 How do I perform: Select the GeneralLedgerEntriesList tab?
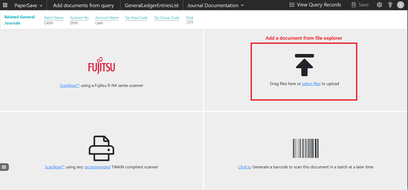[152, 5]
